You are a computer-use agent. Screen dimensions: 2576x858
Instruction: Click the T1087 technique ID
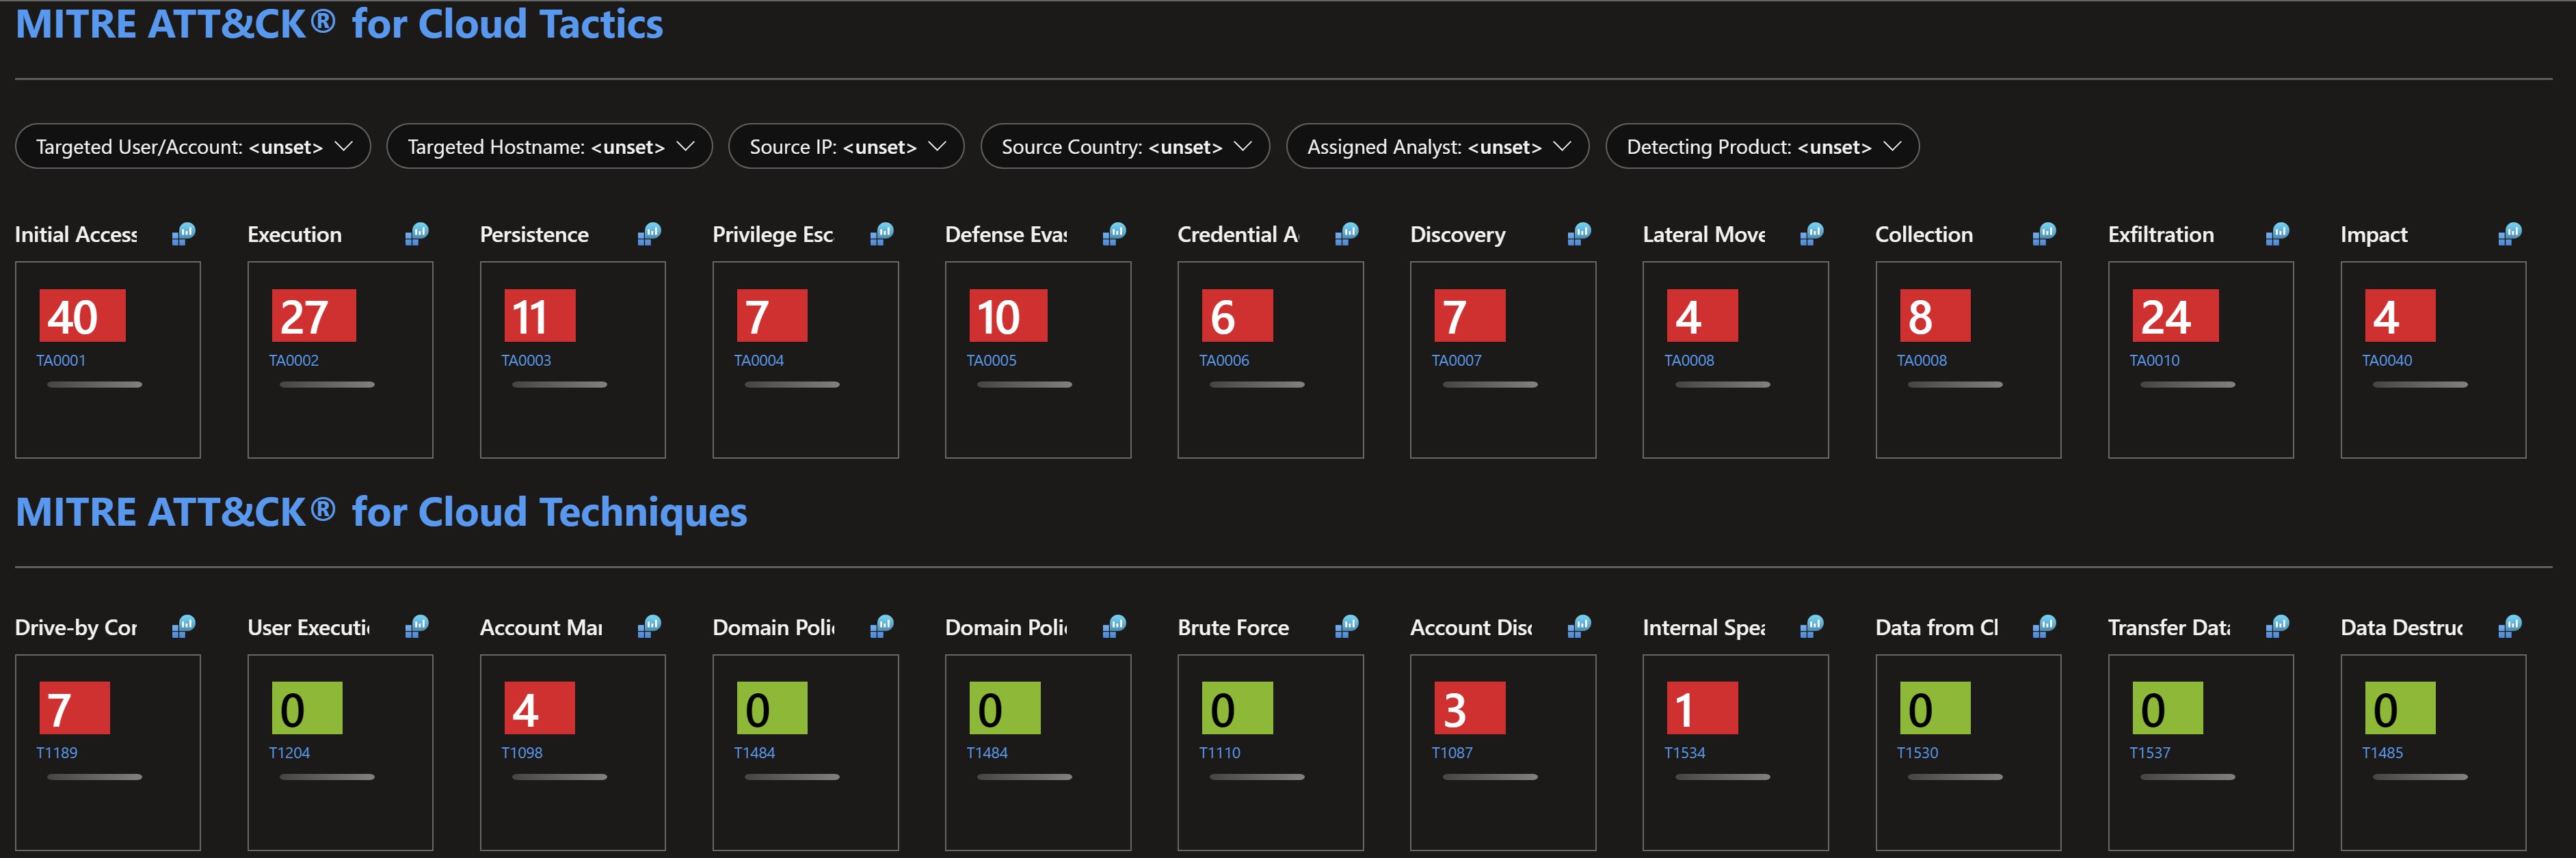1452,753
